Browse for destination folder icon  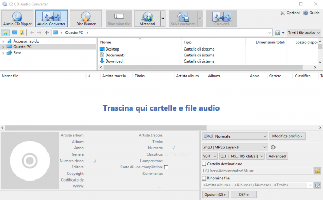coord(317,171)
